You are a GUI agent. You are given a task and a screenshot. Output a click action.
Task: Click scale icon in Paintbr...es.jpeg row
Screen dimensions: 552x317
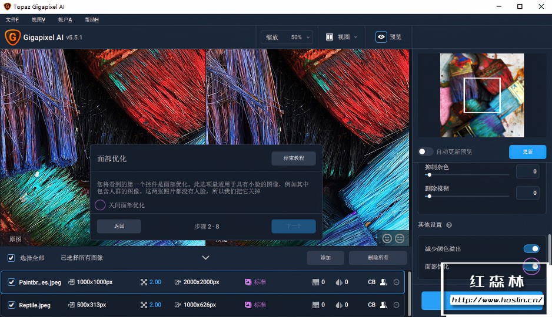[x=144, y=282]
